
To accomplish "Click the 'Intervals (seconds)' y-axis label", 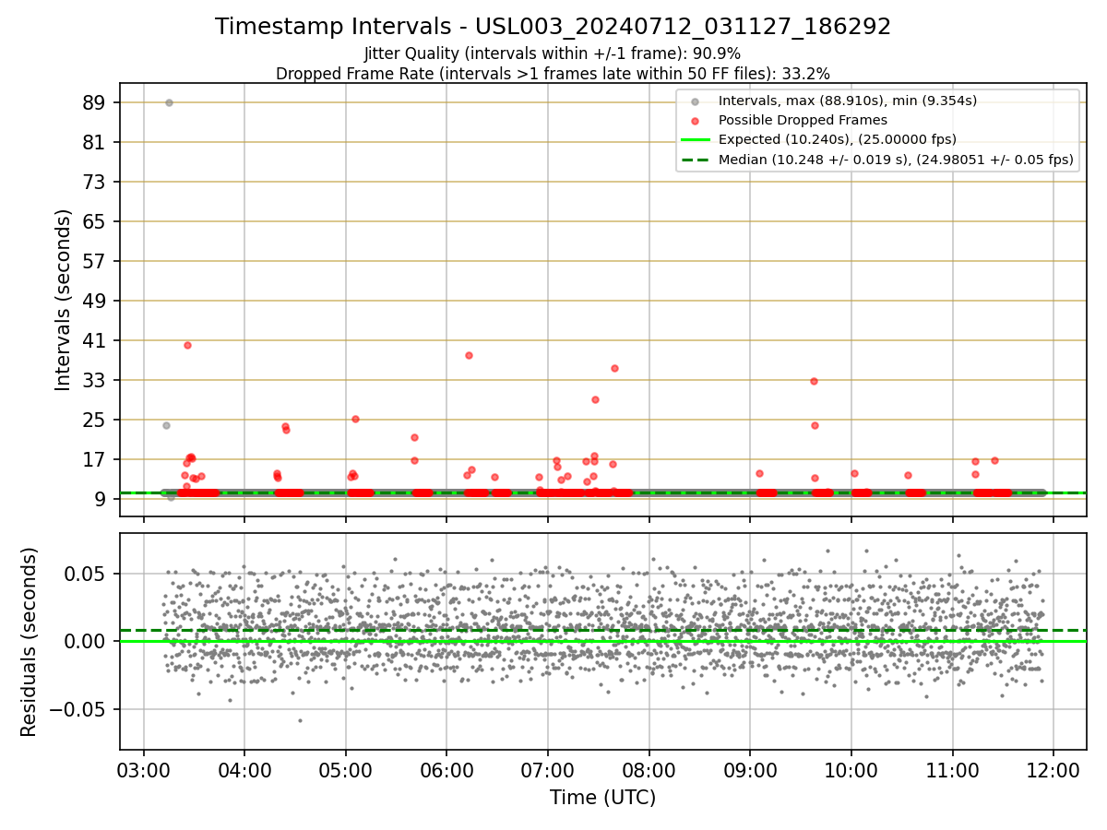I will pos(63,300).
